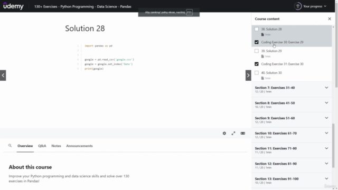Image resolution: width=338 pixels, height=190 pixels.
Task: Switch to the Q&A tab
Action: 42,146
